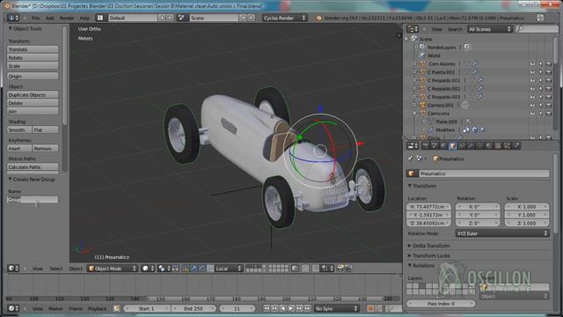Open the outliner View menu

pyautogui.click(x=437, y=29)
